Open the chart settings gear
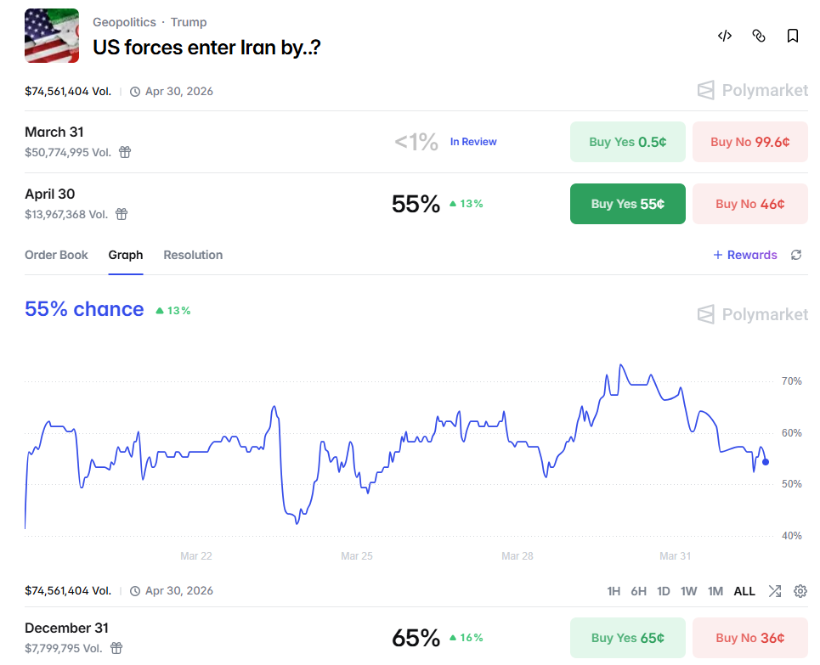This screenshot has height=665, width=820. click(800, 591)
